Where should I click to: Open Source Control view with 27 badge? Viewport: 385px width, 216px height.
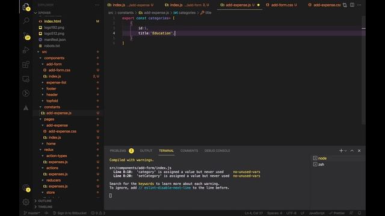[x=26, y=36]
